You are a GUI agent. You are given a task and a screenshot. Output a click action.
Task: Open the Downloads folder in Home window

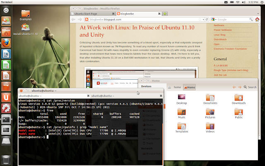click(238, 100)
